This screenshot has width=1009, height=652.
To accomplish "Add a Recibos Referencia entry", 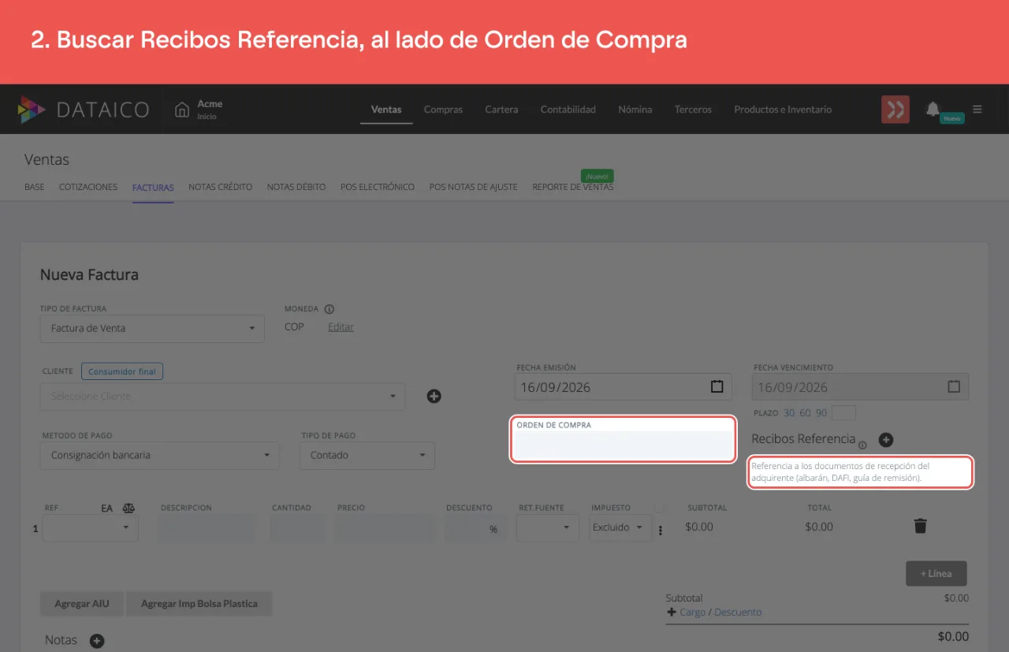I will click(x=886, y=440).
